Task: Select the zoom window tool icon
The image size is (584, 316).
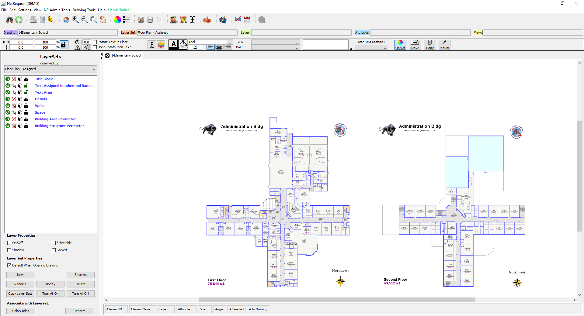Action: [x=93, y=20]
